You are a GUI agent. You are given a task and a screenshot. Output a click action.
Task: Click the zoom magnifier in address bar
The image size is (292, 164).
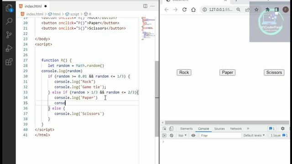point(238,10)
